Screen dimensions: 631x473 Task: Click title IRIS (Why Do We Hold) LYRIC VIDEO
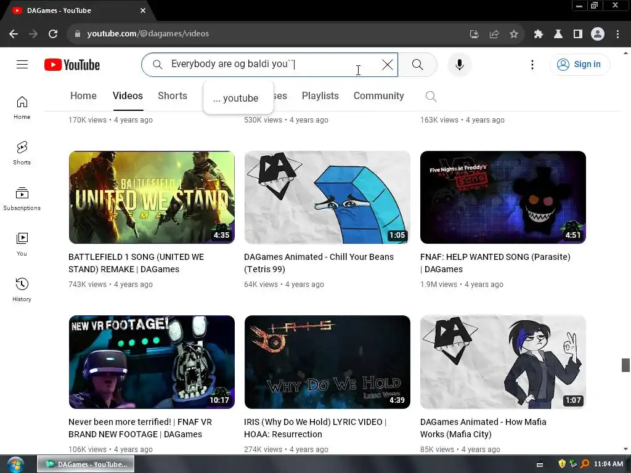click(315, 428)
